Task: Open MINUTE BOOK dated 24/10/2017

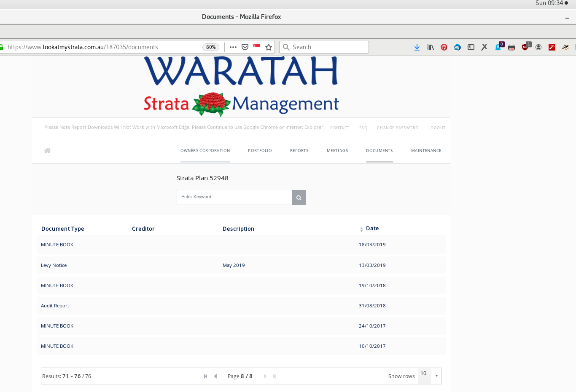Action: click(241, 326)
